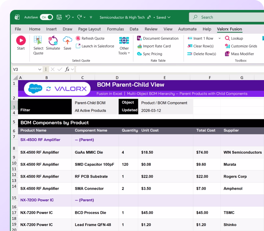Expand the Saved status dropdown
This screenshot has height=231, width=264.
click(169, 17)
